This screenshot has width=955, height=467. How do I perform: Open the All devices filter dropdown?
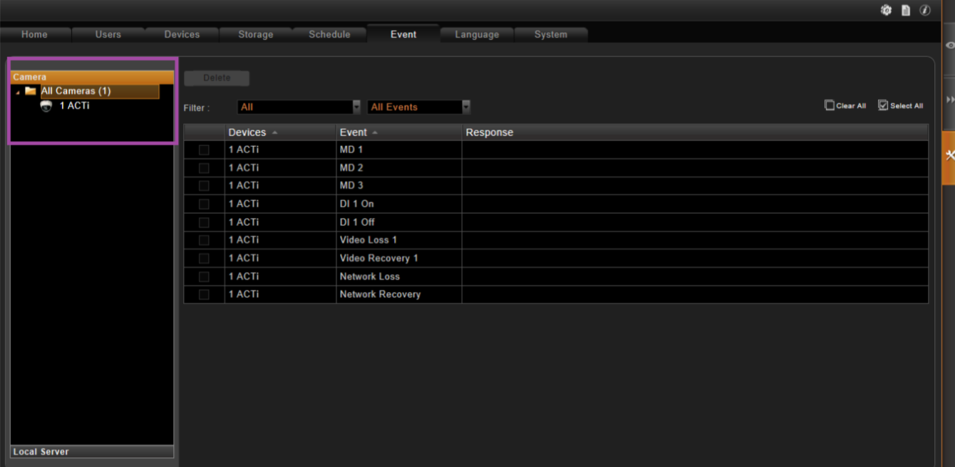coord(299,107)
